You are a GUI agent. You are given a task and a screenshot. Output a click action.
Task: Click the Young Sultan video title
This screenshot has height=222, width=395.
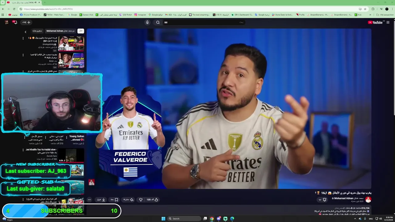click(77, 138)
